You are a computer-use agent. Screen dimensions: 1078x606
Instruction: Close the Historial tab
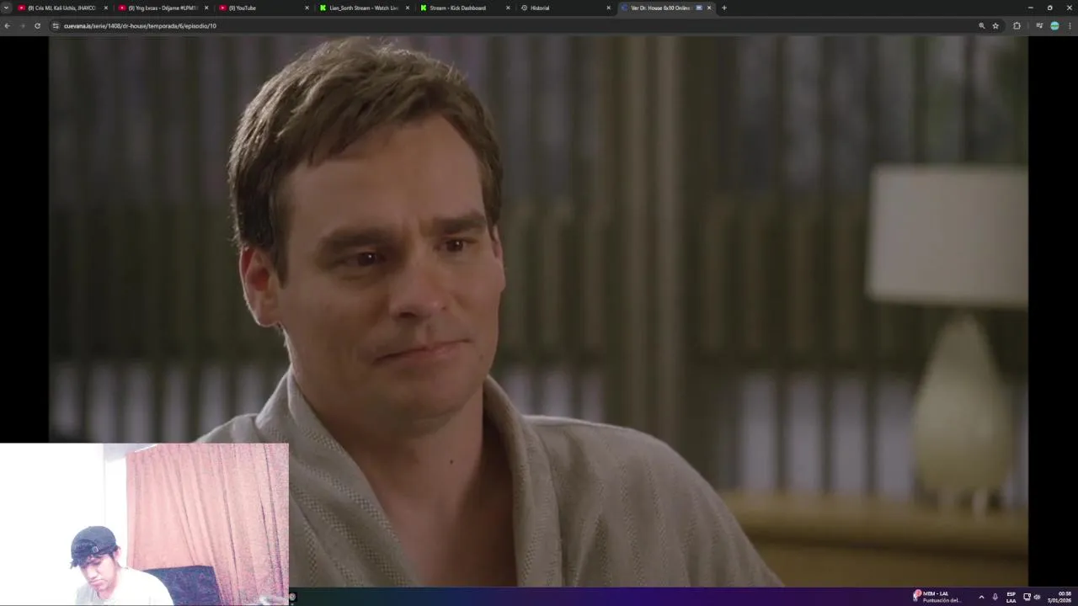pos(609,8)
